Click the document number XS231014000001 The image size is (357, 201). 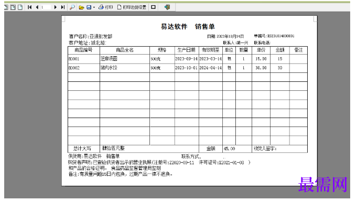[281, 36]
